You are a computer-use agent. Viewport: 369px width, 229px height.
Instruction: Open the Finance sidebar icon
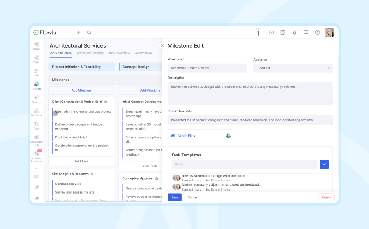point(36,99)
